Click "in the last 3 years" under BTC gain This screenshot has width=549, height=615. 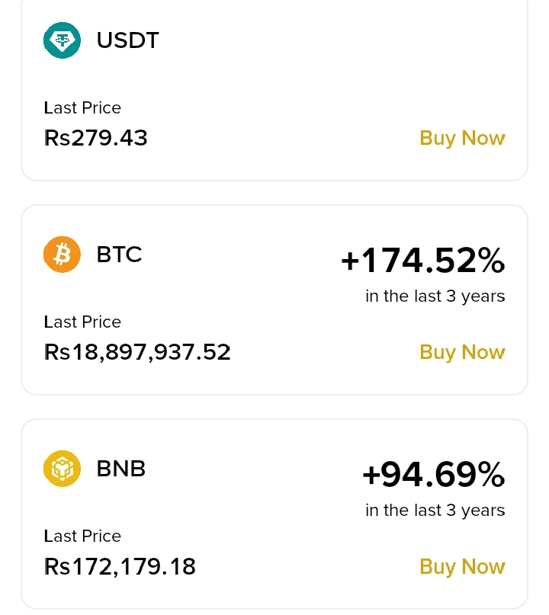435,296
